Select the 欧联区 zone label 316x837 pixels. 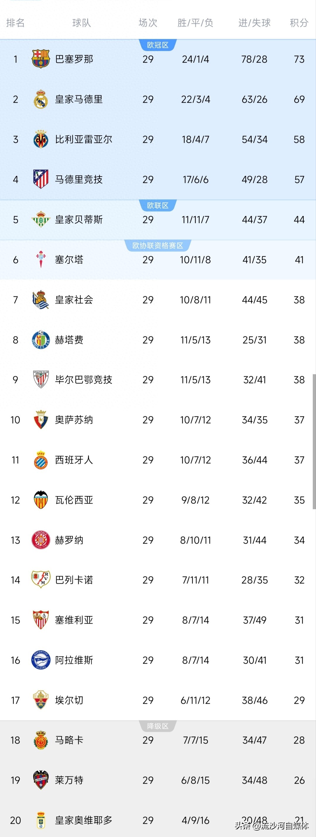[158, 205]
